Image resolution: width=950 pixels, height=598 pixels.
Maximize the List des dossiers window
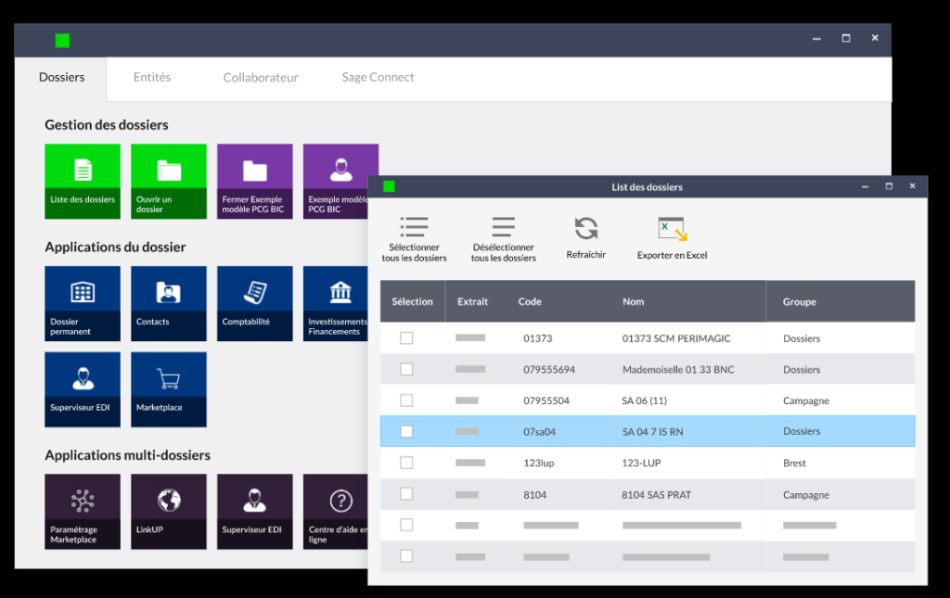click(889, 186)
